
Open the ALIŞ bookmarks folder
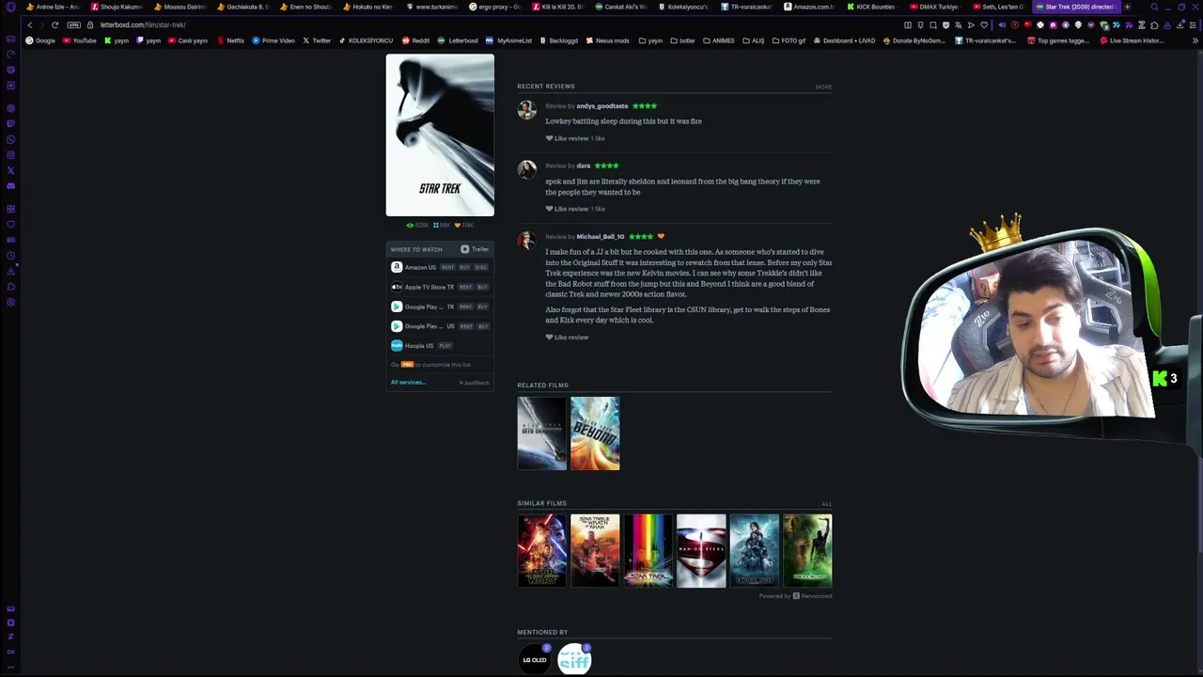click(x=754, y=40)
